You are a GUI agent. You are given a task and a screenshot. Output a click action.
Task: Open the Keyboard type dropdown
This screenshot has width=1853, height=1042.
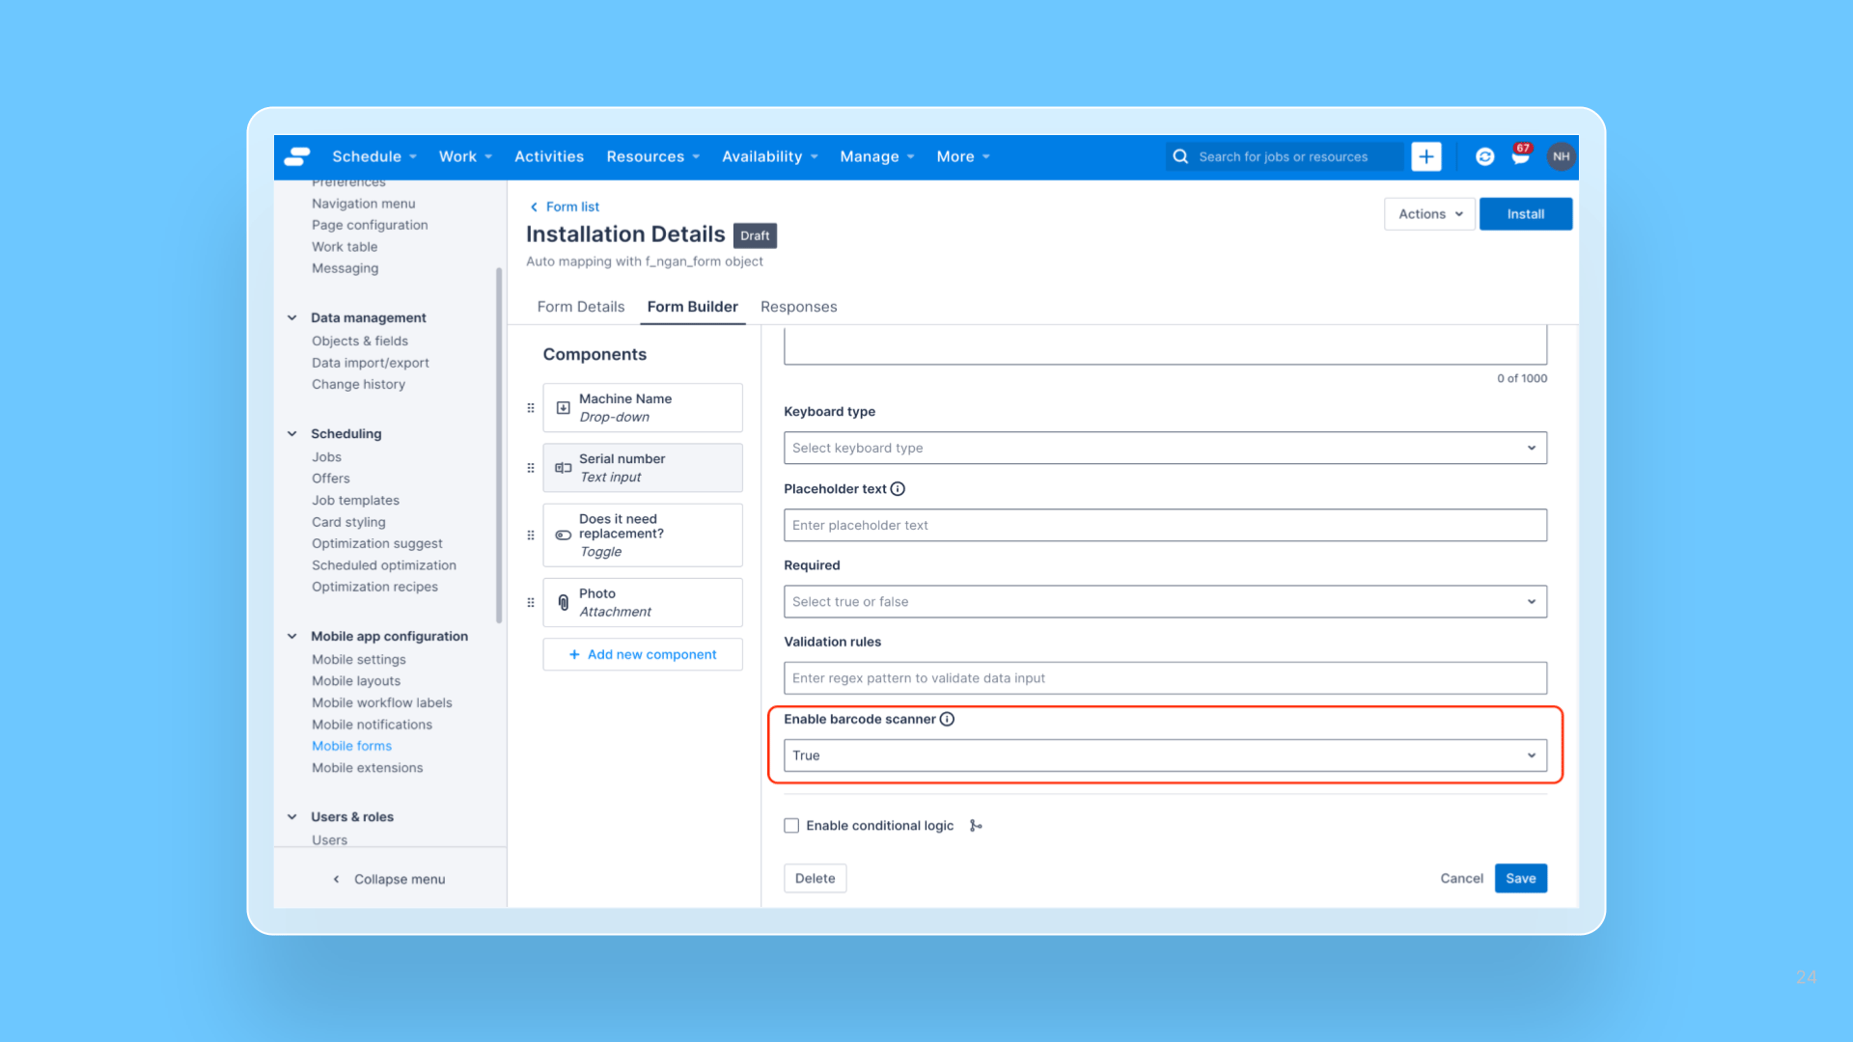click(1165, 448)
